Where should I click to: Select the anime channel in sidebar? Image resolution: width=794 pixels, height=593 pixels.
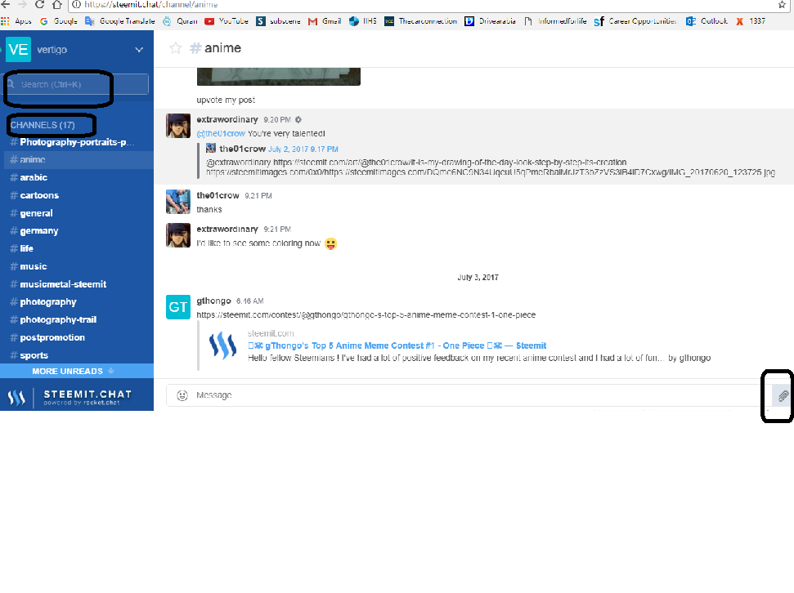(x=77, y=160)
